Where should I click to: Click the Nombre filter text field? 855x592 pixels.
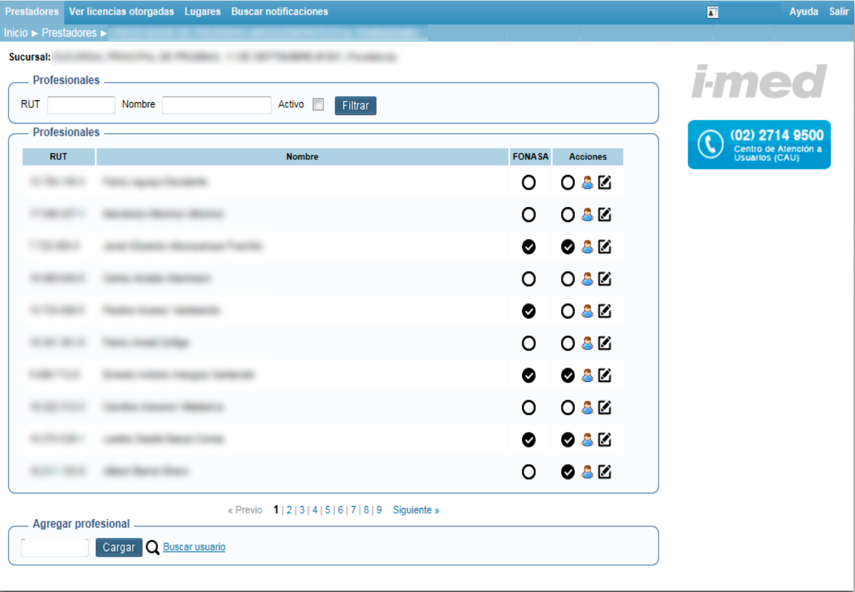point(216,105)
